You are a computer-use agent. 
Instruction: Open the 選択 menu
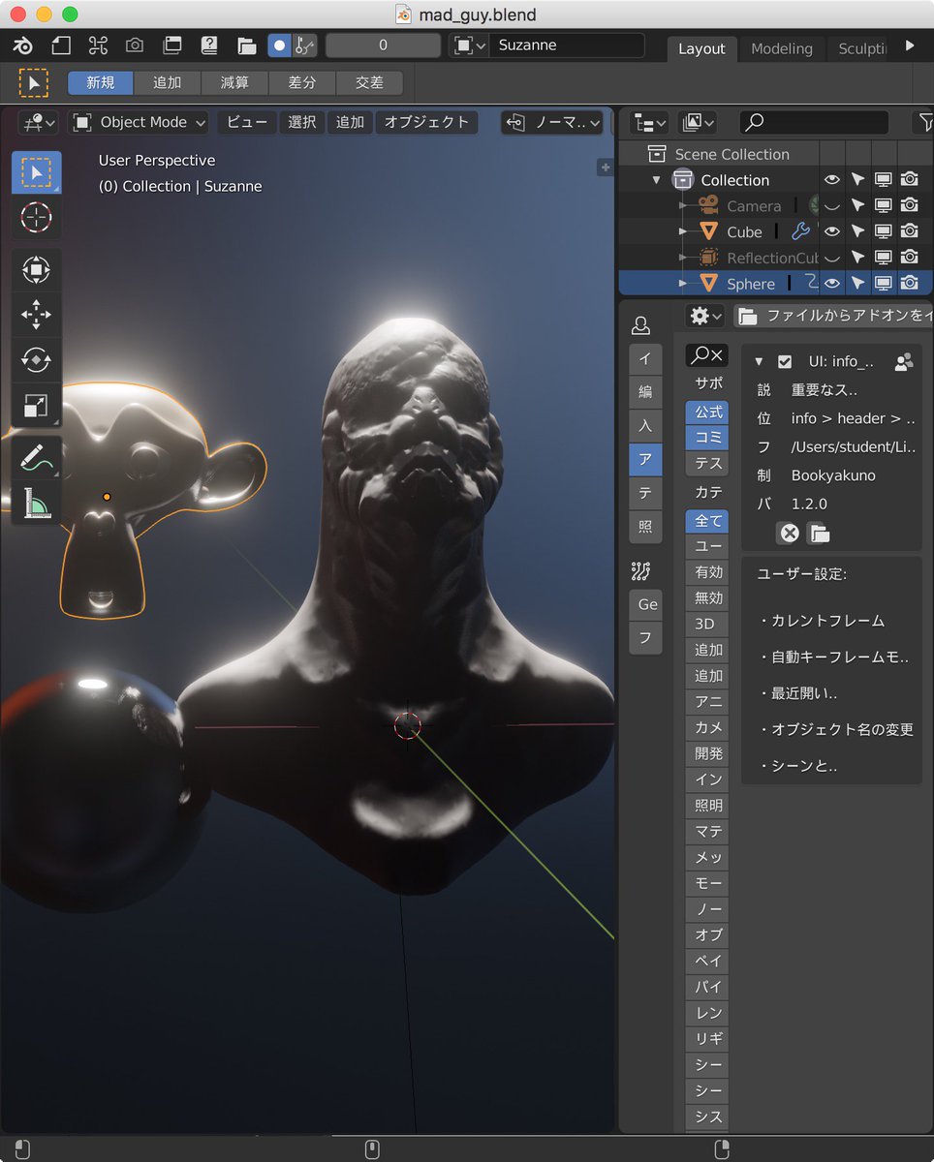pos(302,122)
